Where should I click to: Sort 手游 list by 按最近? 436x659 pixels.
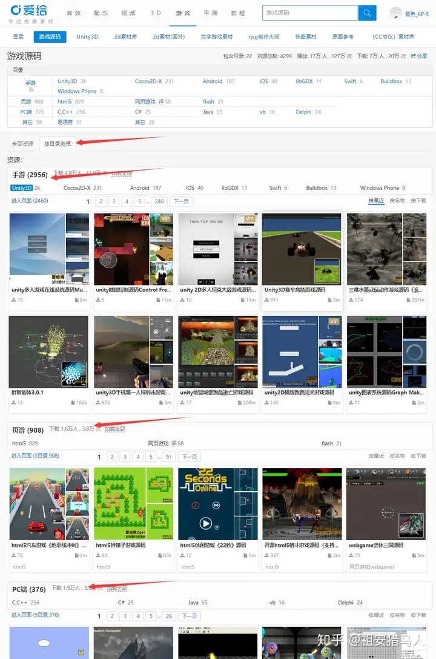click(x=376, y=200)
